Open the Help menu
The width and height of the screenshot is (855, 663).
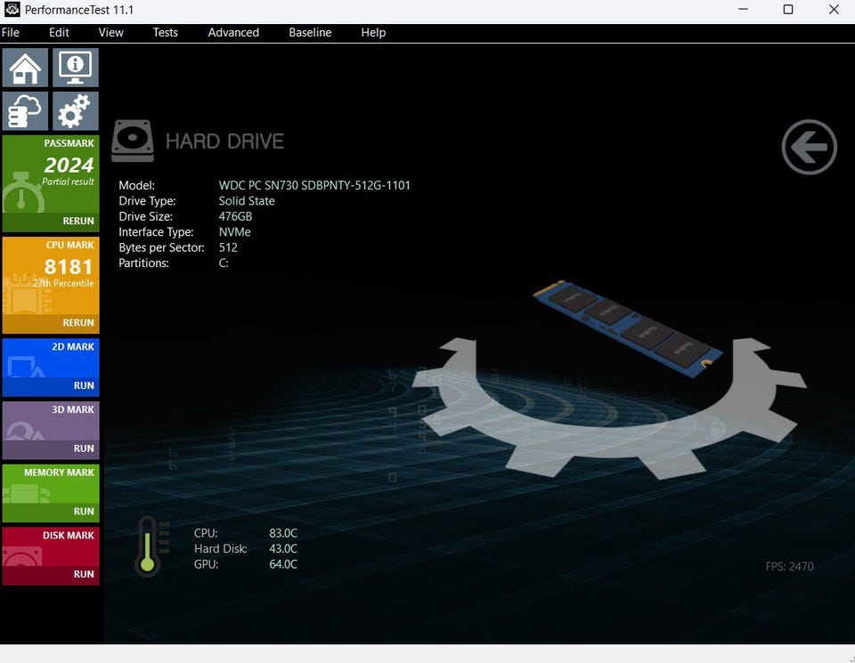(x=373, y=33)
